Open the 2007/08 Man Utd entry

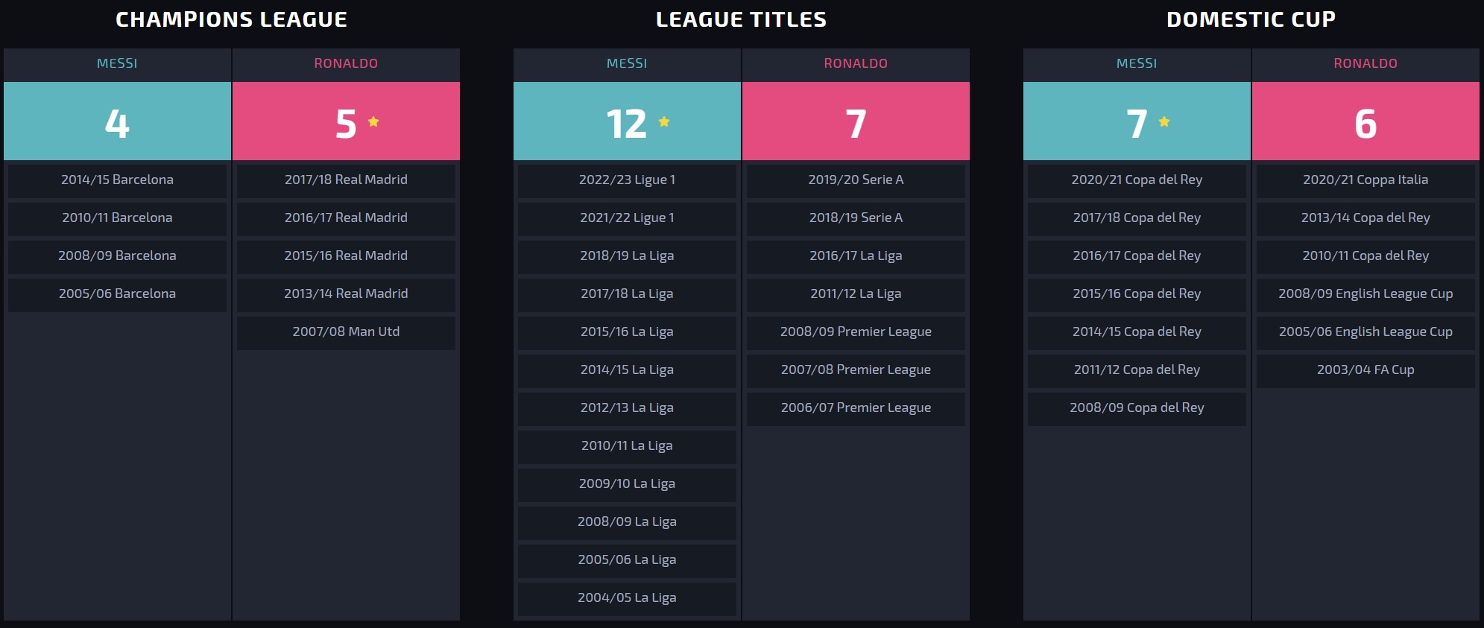(346, 332)
